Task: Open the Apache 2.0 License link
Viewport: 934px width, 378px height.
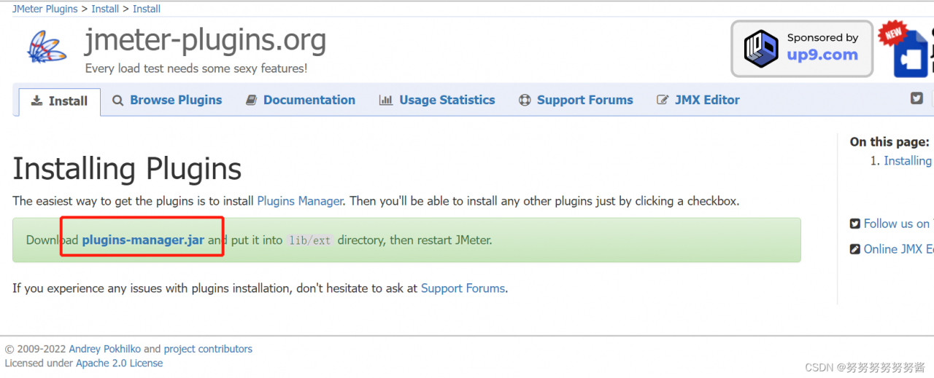Action: pos(120,363)
